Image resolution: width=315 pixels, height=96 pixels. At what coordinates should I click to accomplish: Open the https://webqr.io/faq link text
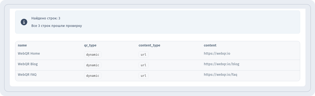tap(220, 75)
